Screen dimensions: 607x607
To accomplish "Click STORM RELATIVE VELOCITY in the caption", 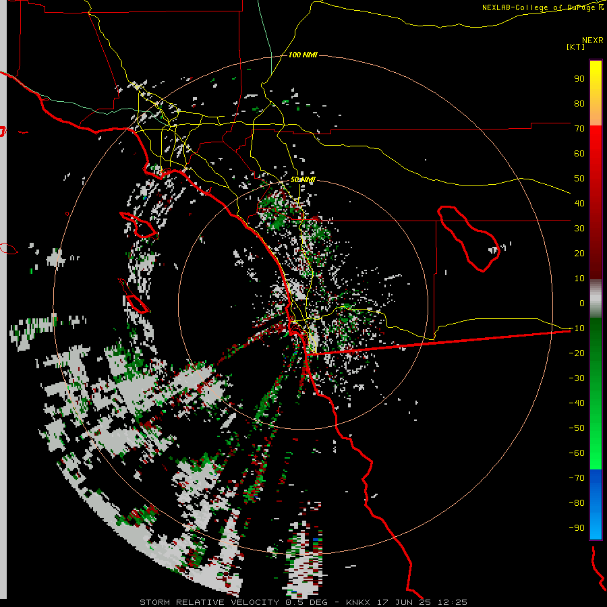I will point(209,602).
